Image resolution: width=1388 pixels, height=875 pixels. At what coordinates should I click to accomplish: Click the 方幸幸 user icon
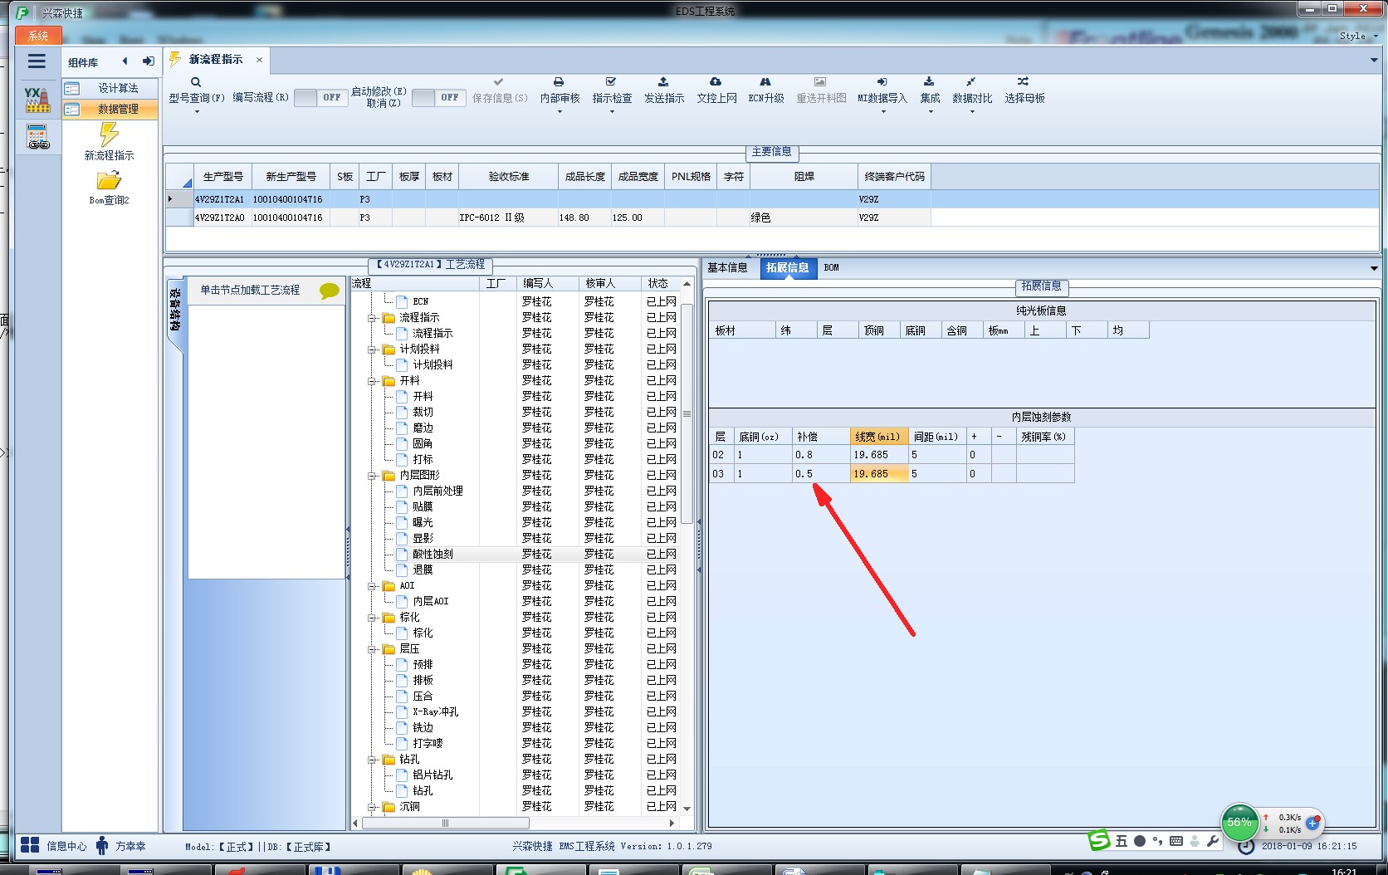pyautogui.click(x=102, y=846)
